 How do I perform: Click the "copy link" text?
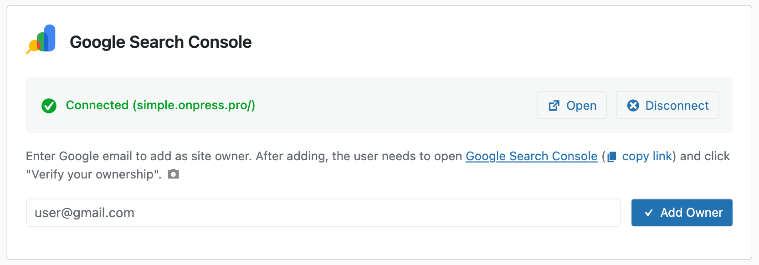click(x=647, y=156)
